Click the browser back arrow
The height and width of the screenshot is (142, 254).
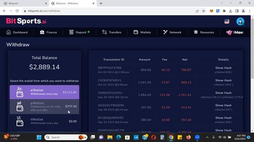(x=4, y=11)
